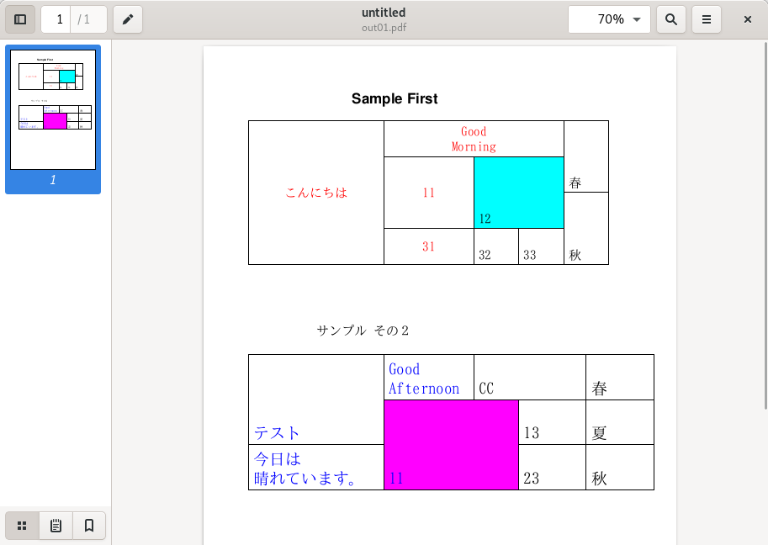
Task: Click the 春 cell in second table
Action: [620, 377]
